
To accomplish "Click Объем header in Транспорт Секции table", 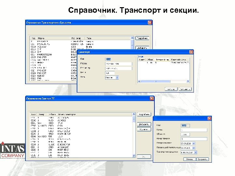I will click(x=150, y=60).
